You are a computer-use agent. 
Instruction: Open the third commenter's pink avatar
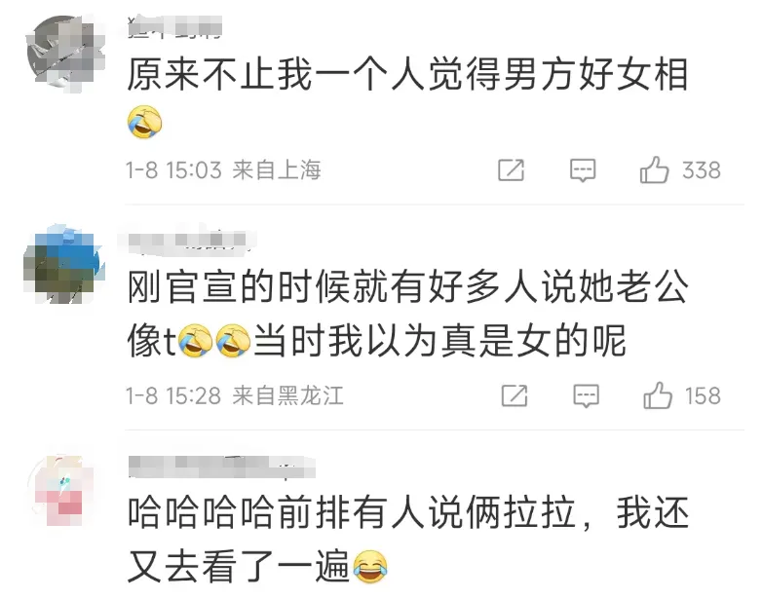click(61, 490)
